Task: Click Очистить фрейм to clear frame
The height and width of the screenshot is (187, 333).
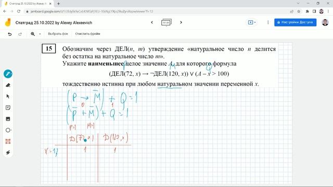Action: [x=87, y=34]
